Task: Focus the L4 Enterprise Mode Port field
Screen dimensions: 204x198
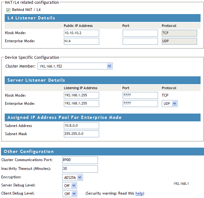Action: [x=140, y=41]
